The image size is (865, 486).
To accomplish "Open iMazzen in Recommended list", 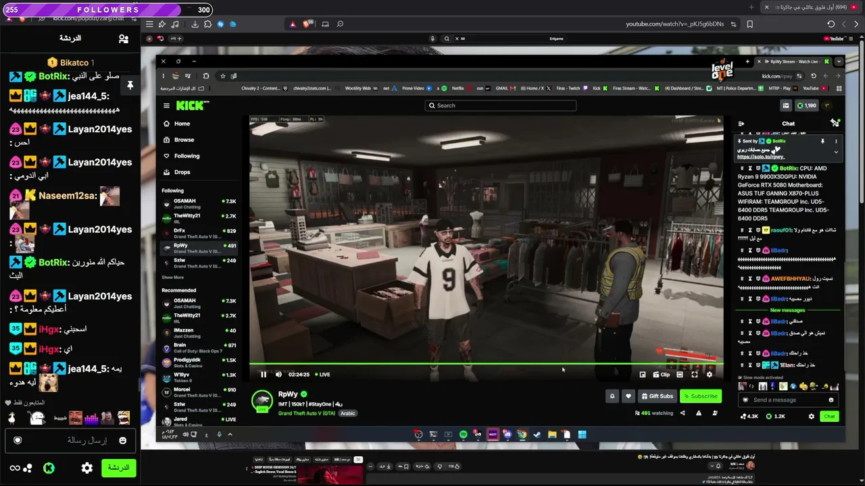I will click(x=199, y=333).
